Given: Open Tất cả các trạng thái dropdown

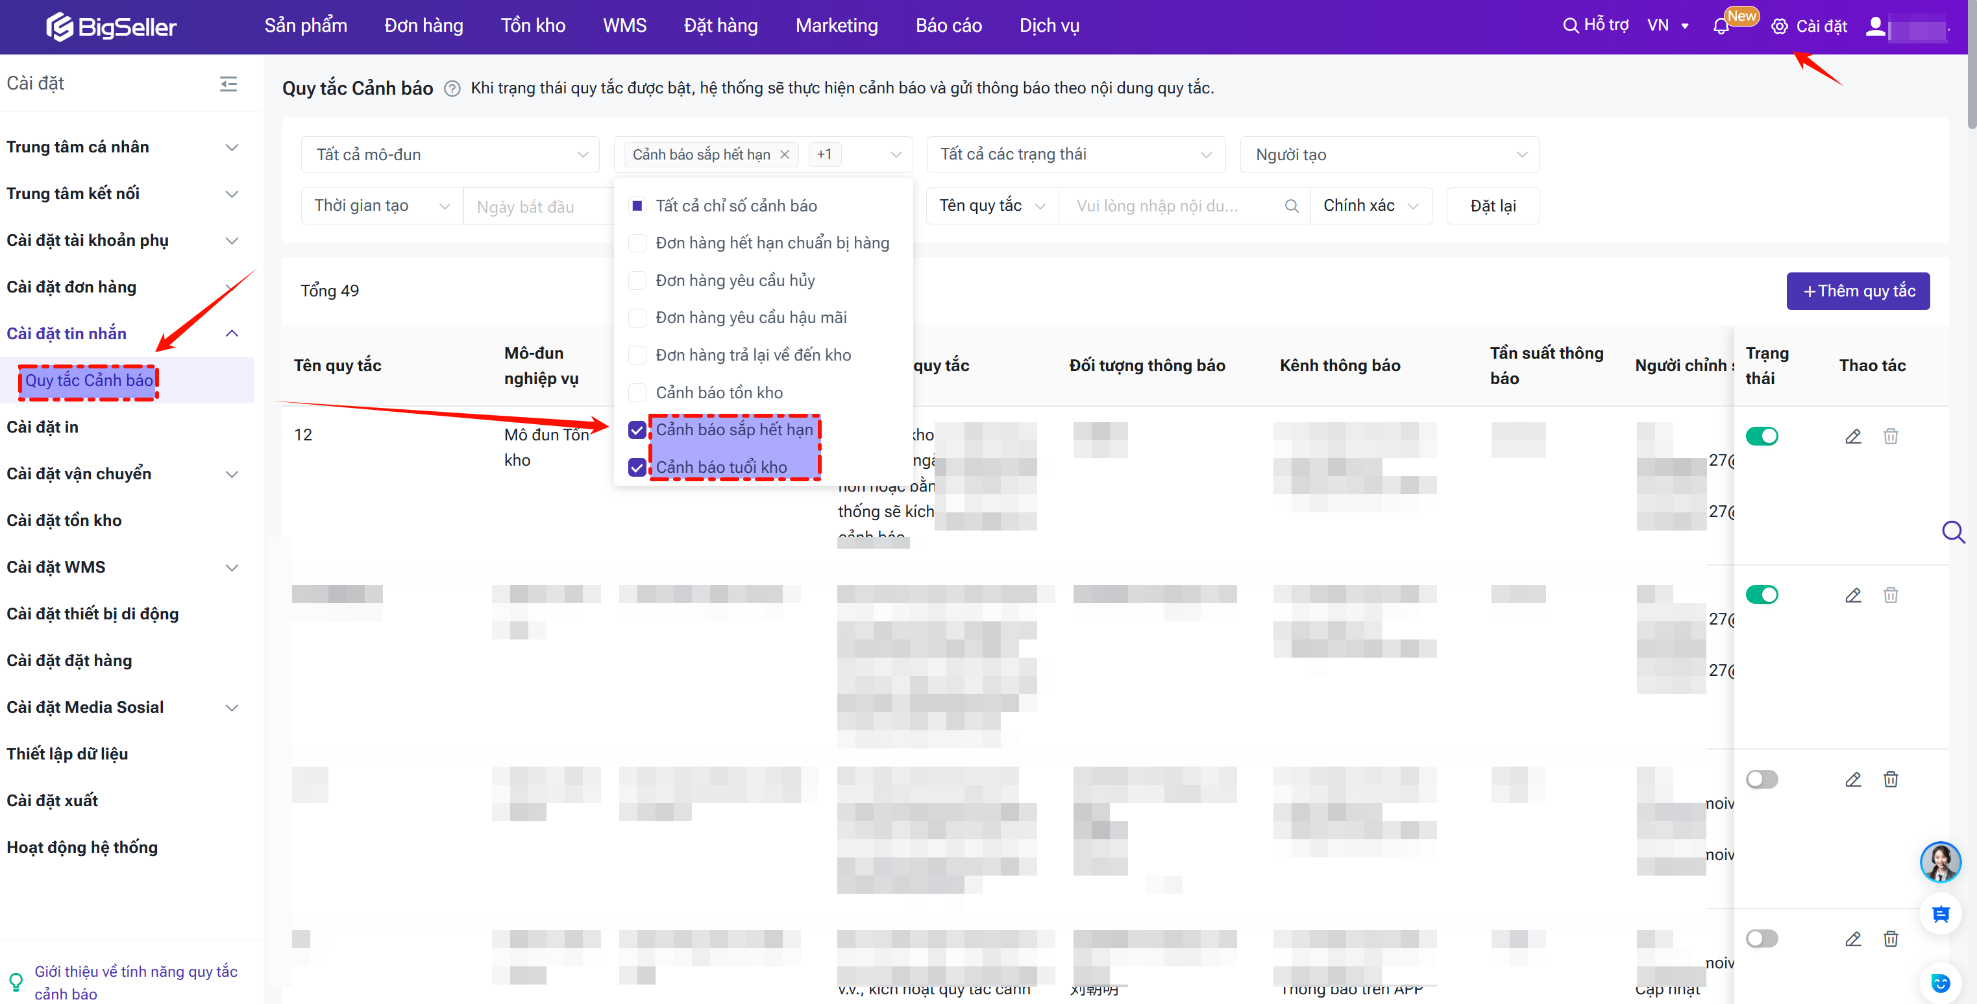Looking at the screenshot, I should (1074, 155).
